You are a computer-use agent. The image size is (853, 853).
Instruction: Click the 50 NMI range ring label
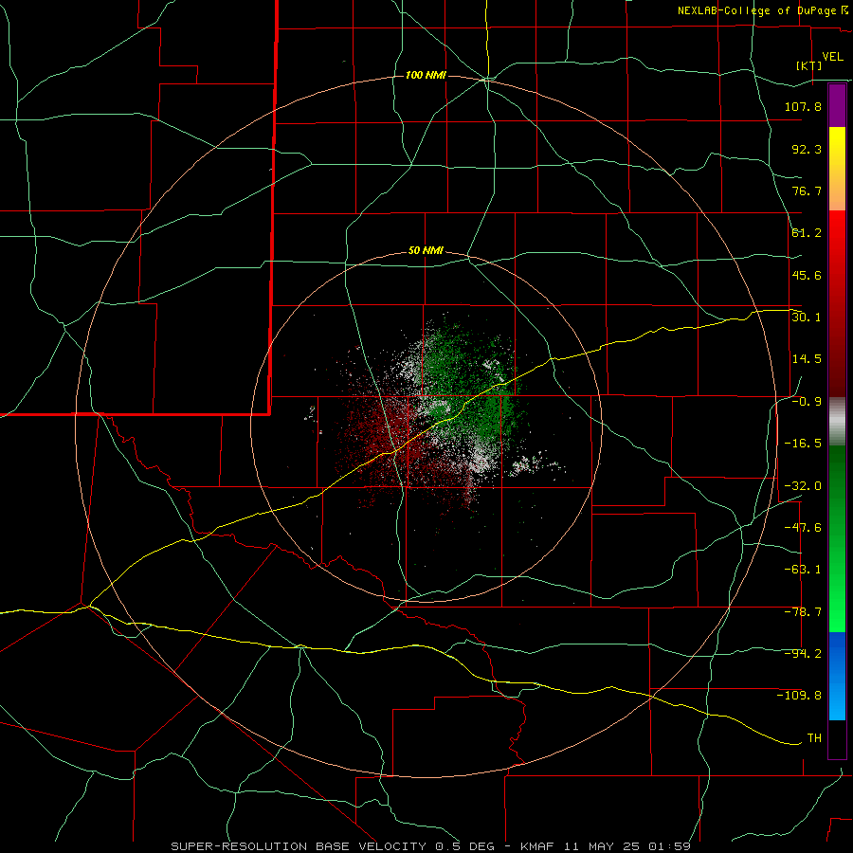point(426,251)
